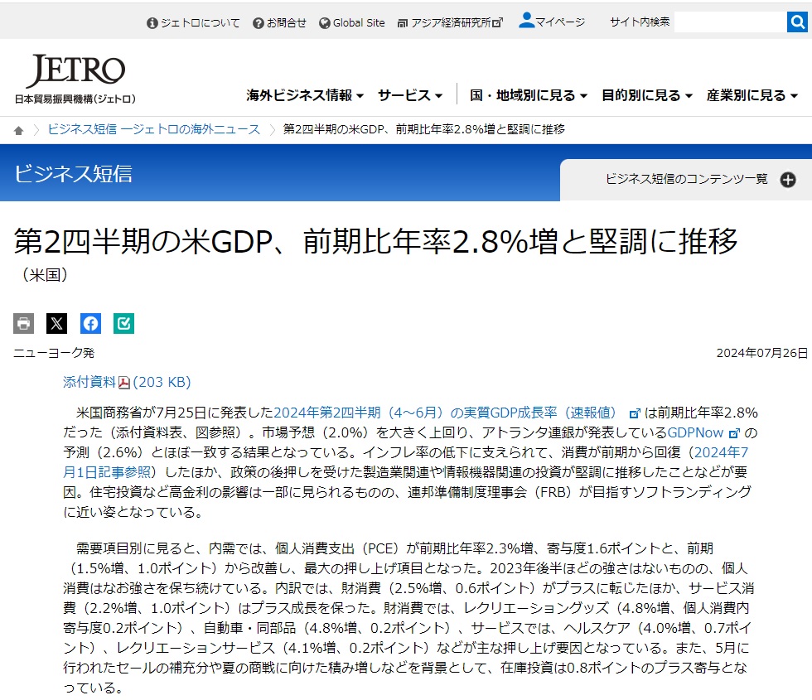Screen dimensions: 812x700
Task: Click the article date 2024年07月26日
Action: click(761, 353)
